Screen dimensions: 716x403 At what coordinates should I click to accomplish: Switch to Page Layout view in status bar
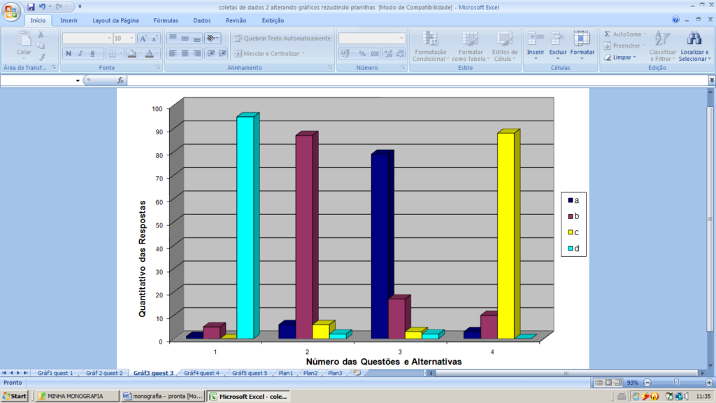click(608, 383)
